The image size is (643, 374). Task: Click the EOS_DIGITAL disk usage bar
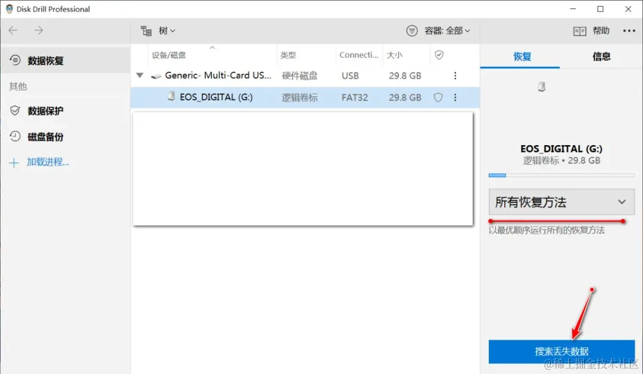click(x=561, y=175)
